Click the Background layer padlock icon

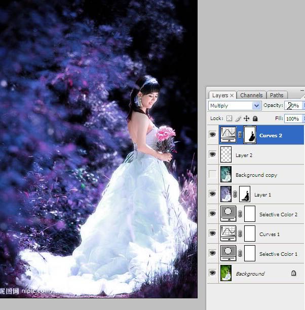point(293,274)
